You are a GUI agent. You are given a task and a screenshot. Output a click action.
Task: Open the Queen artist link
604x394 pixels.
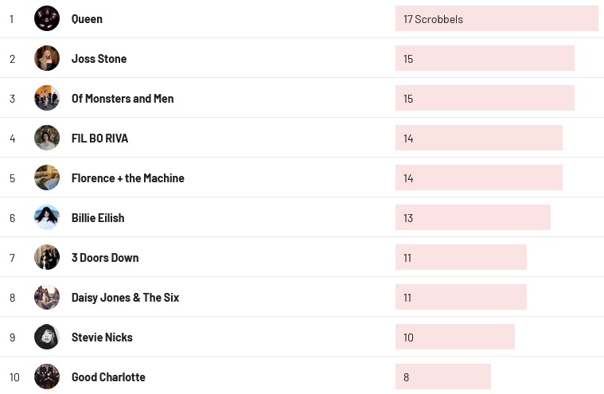pyautogui.click(x=87, y=19)
